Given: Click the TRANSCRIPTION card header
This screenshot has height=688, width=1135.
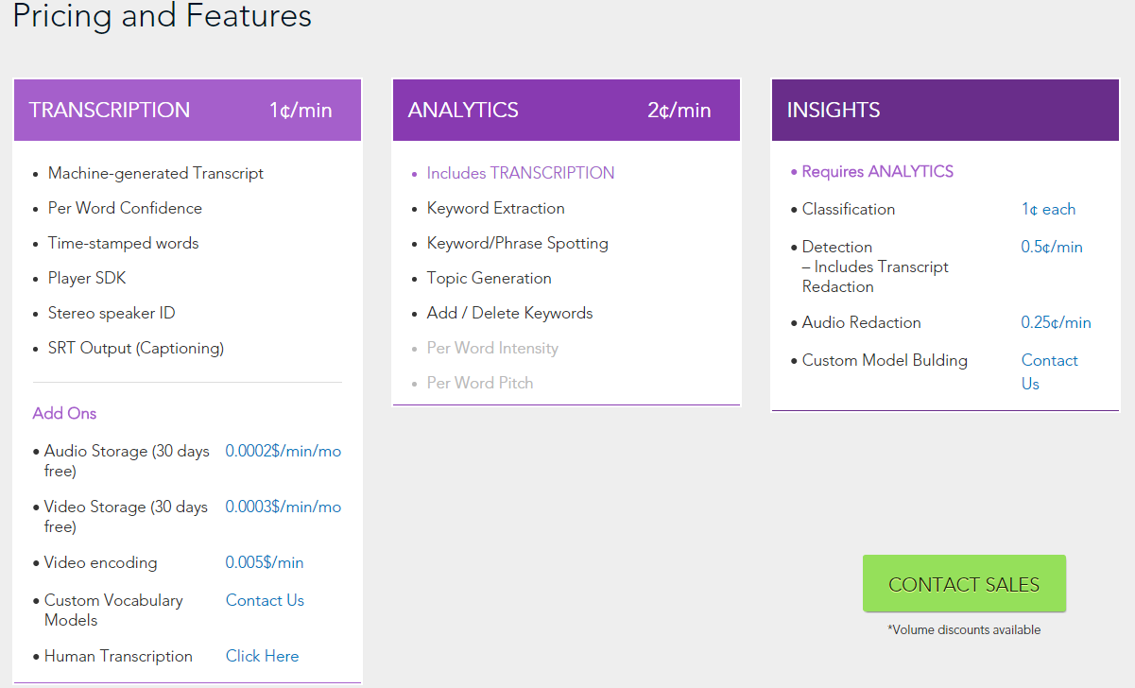Looking at the screenshot, I should tap(187, 111).
